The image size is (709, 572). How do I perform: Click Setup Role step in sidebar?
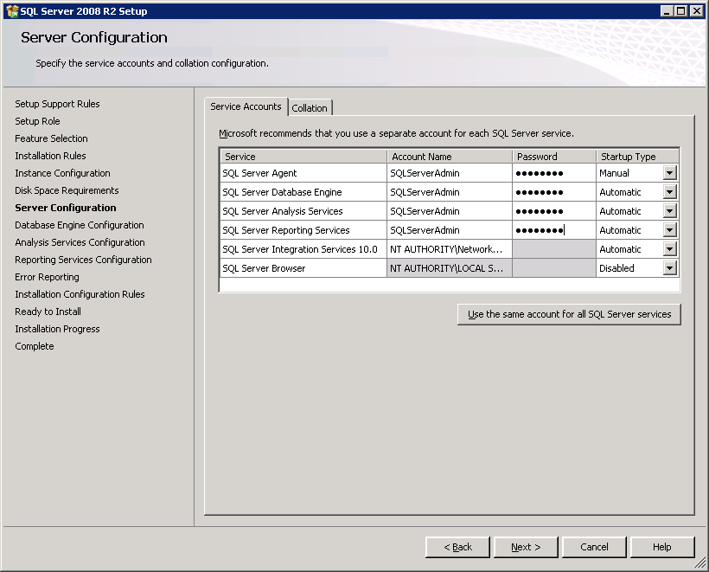click(37, 121)
